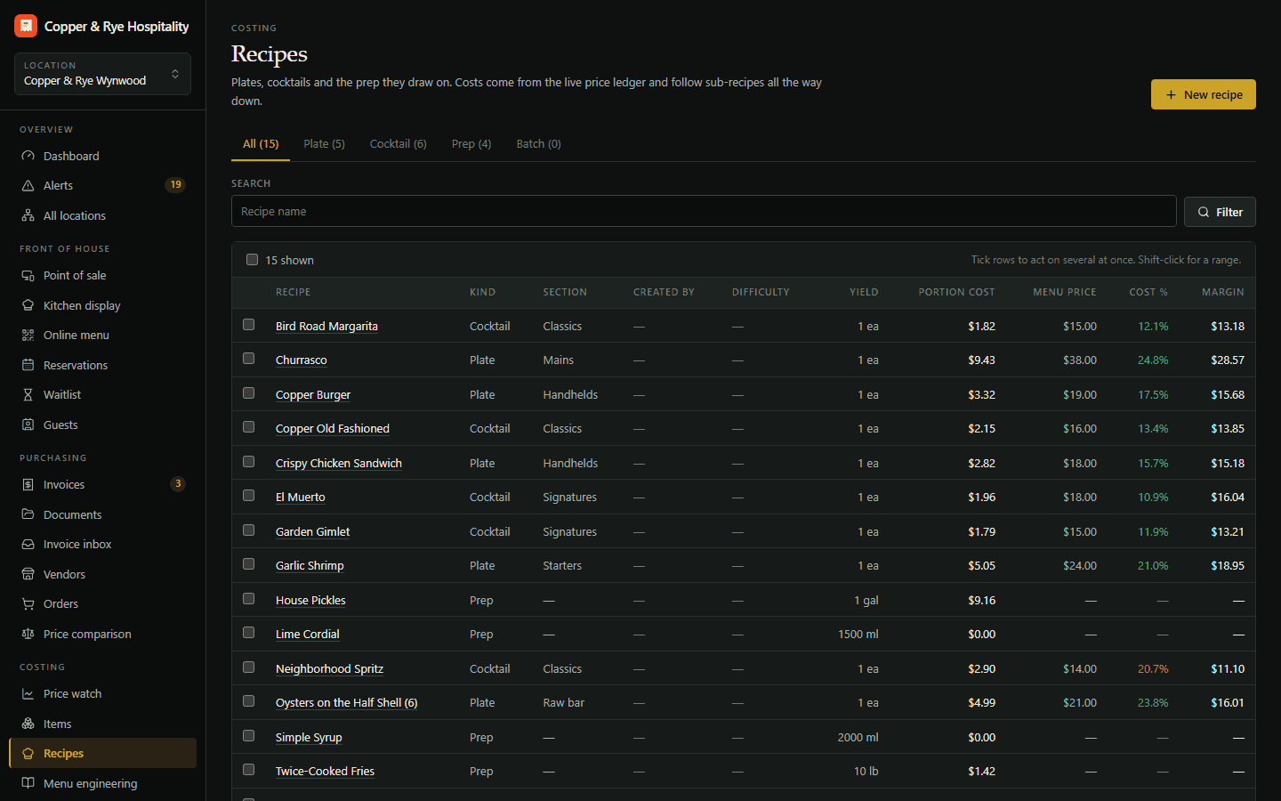This screenshot has height=801, width=1281.
Task: Switch to the Plate (5) tab
Action: coord(324,143)
